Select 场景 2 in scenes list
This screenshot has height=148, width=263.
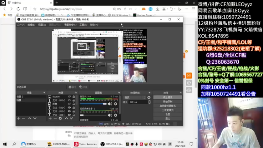click(x=31, y=97)
